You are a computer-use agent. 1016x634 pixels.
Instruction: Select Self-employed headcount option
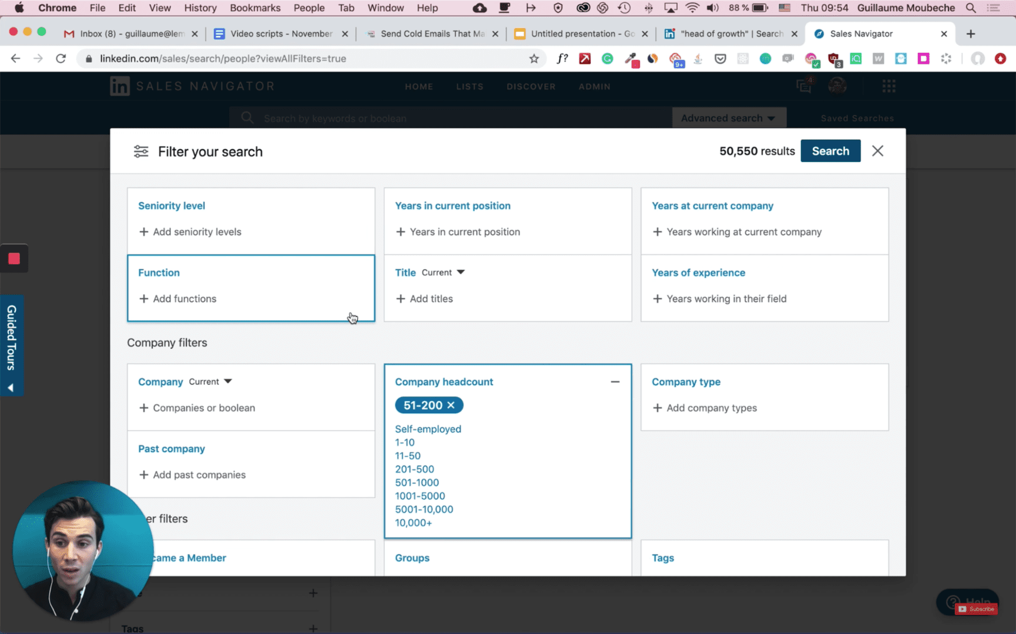(428, 429)
